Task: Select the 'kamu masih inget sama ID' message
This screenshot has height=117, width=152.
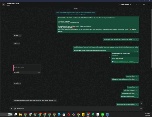Action: 121,39
